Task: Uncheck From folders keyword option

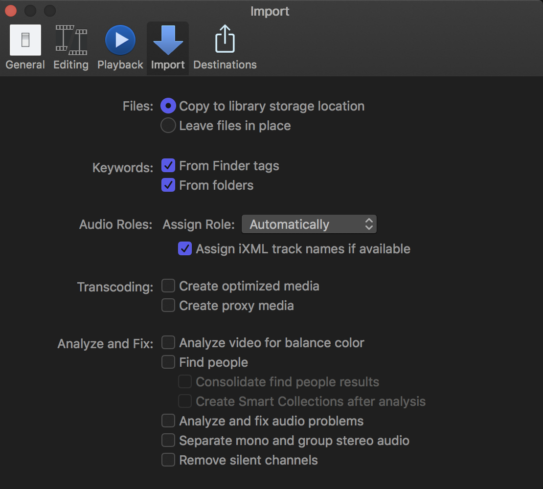Action: 168,185
